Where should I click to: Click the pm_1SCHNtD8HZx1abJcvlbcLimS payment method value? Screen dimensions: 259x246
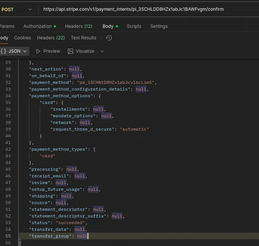pos(116,82)
